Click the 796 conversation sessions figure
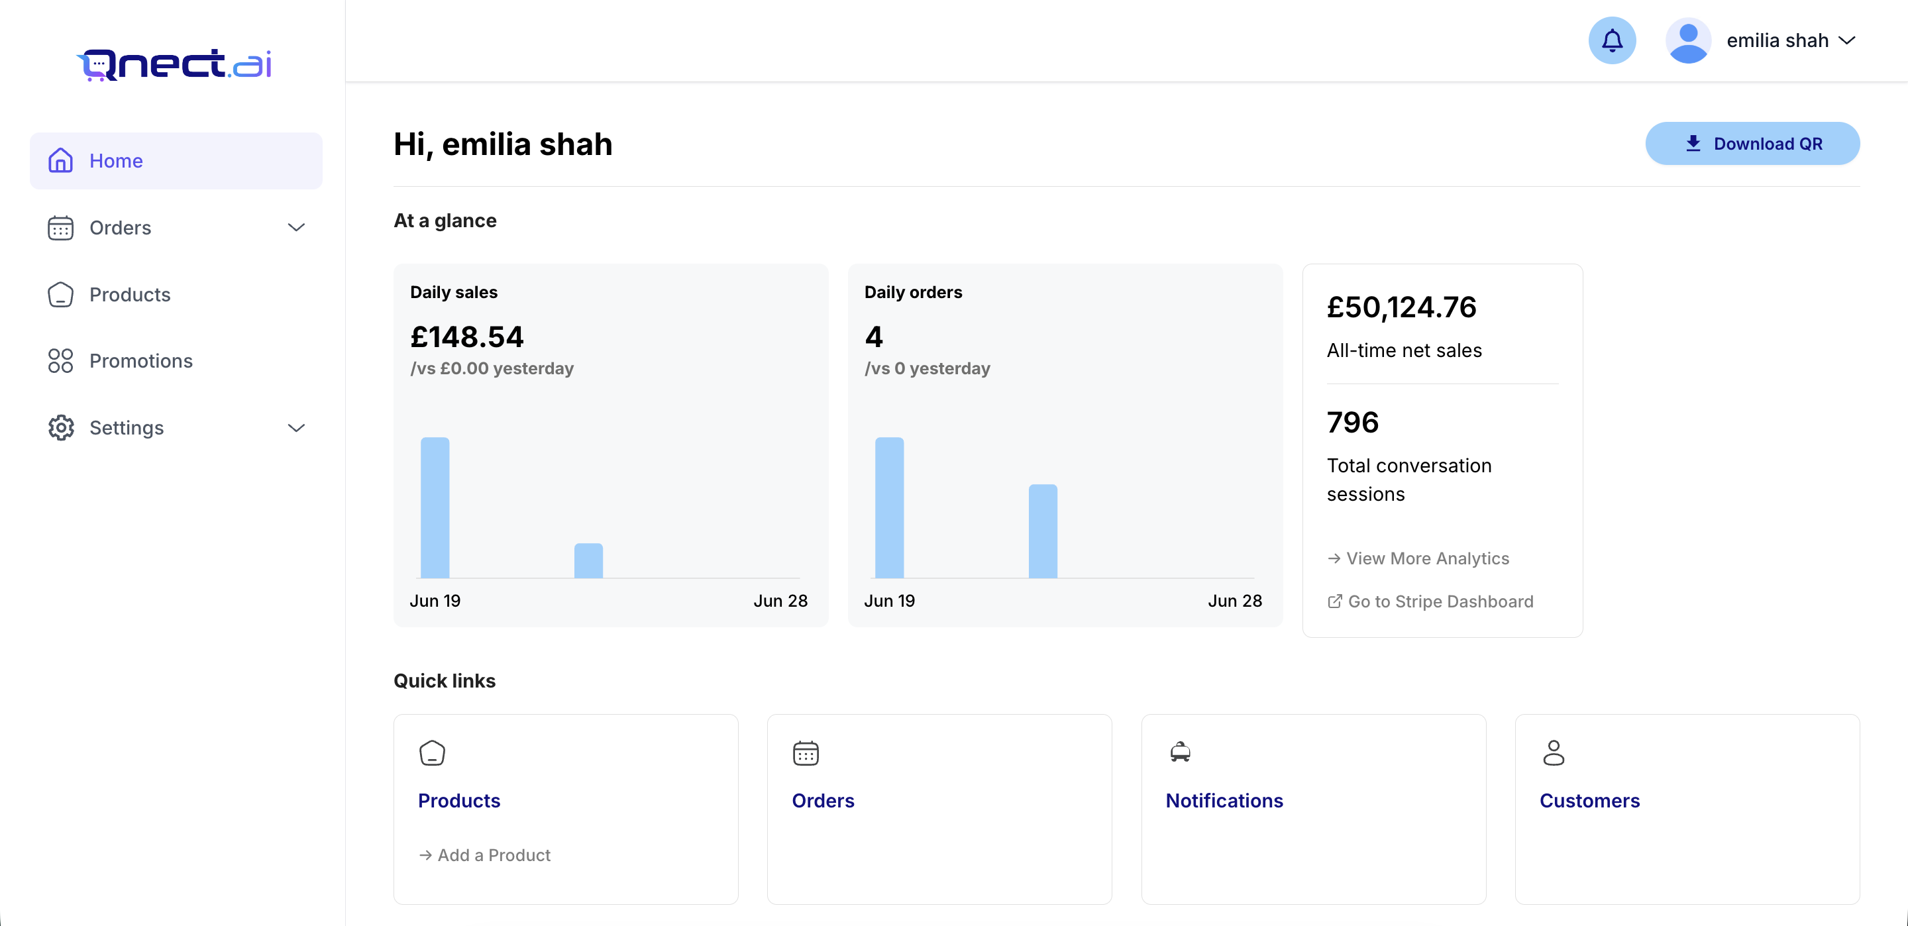Viewport: 1908px width, 926px height. 1352,423
